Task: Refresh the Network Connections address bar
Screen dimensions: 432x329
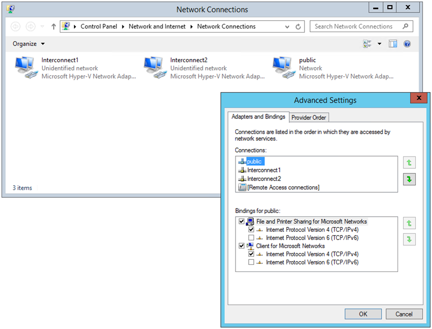Action: [x=298, y=26]
